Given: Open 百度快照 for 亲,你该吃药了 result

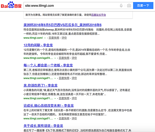Looking at the screenshot, I should (64, 98).
